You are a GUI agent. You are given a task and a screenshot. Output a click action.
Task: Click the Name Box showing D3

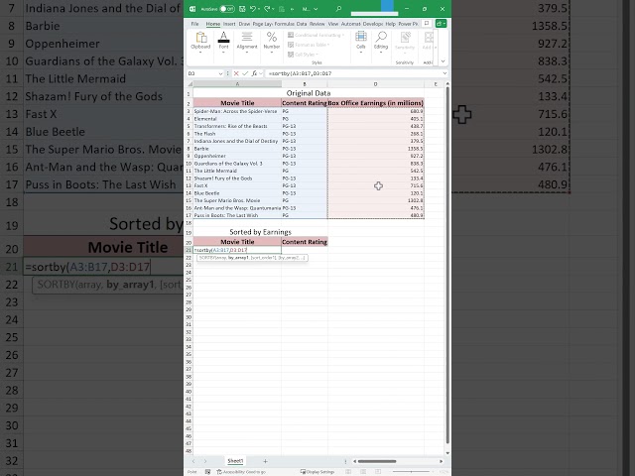(202, 73)
